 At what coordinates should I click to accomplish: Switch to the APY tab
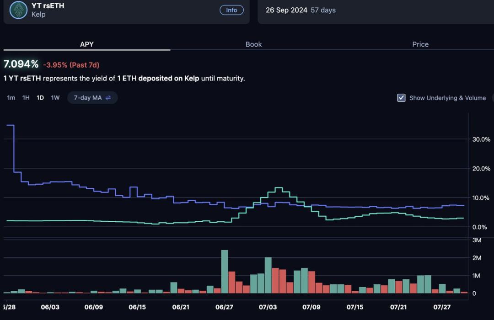pyautogui.click(x=87, y=44)
